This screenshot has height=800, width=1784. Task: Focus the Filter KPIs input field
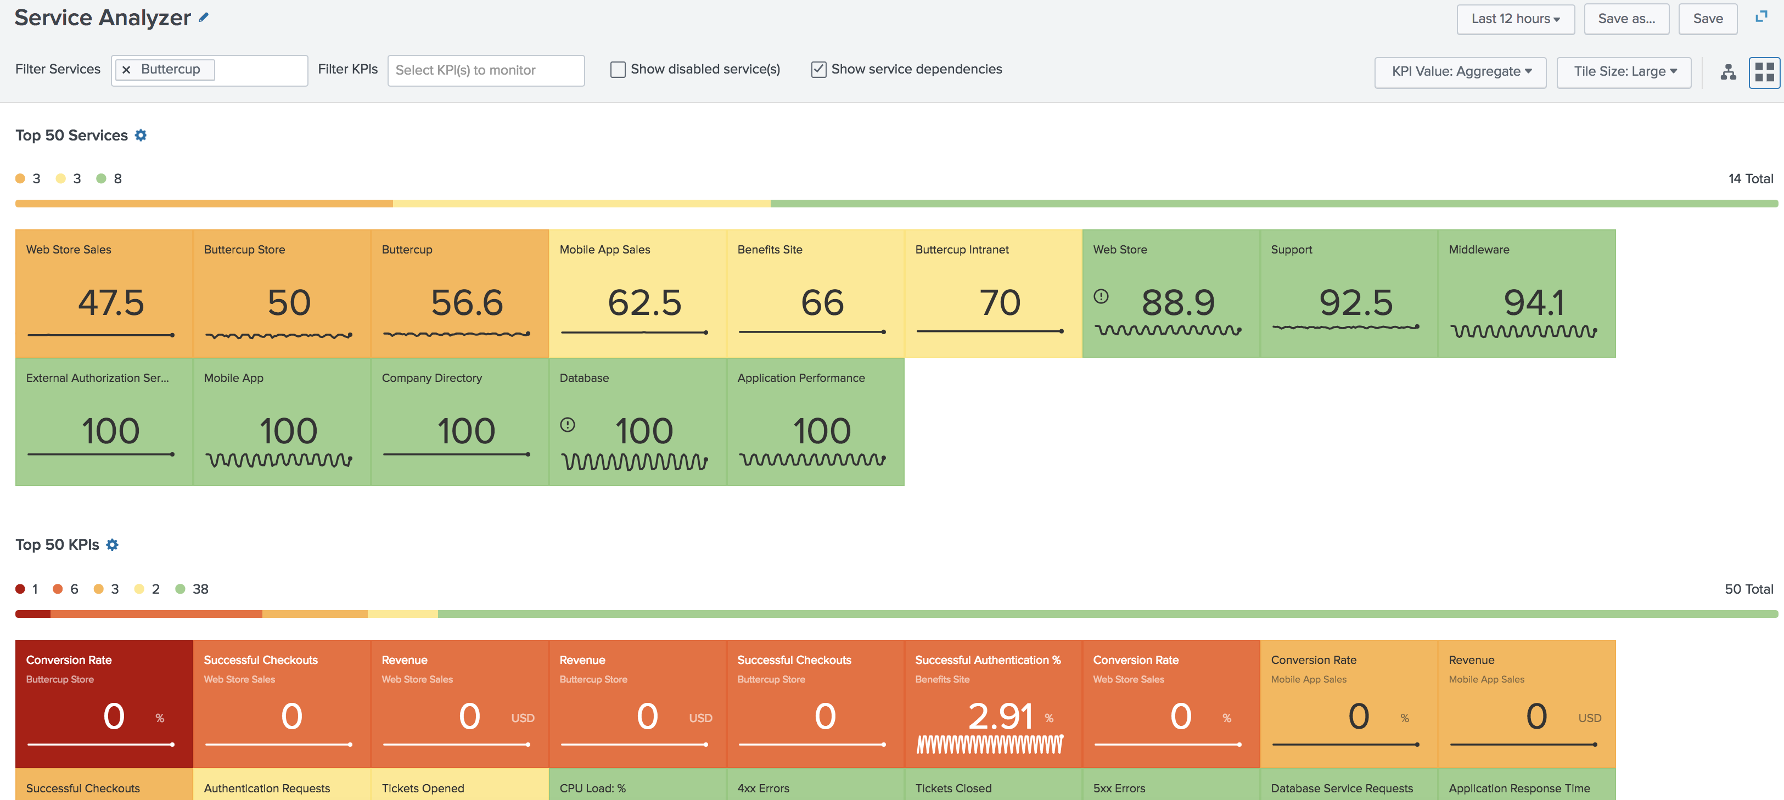(x=486, y=71)
